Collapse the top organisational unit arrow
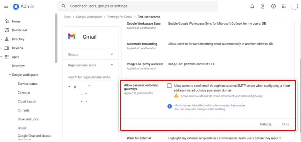The image size is (301, 142). 69,87
